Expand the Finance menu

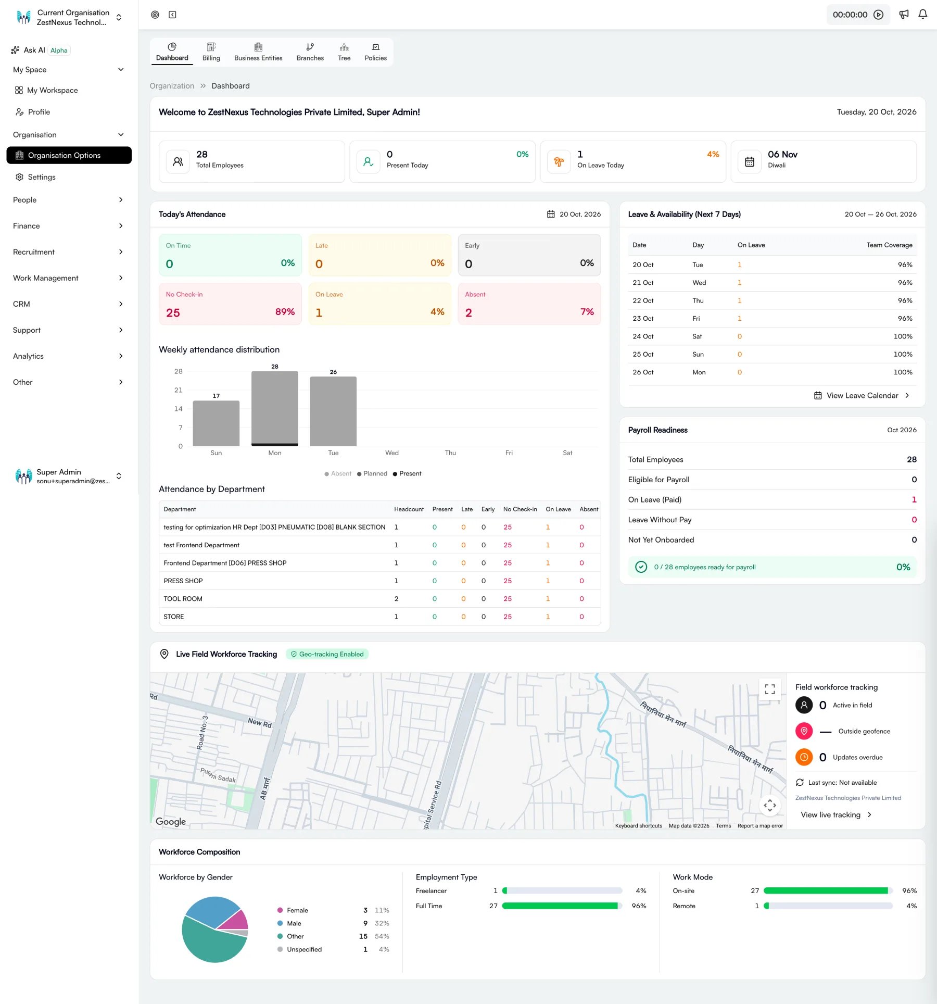69,226
